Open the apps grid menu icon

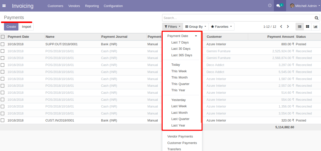tap(4, 6)
